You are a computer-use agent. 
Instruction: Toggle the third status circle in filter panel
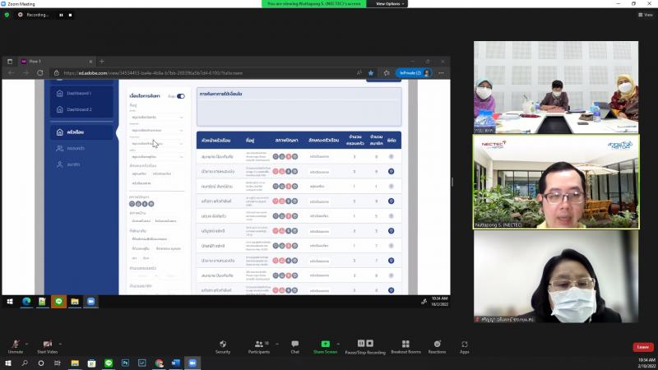pyautogui.click(x=145, y=204)
